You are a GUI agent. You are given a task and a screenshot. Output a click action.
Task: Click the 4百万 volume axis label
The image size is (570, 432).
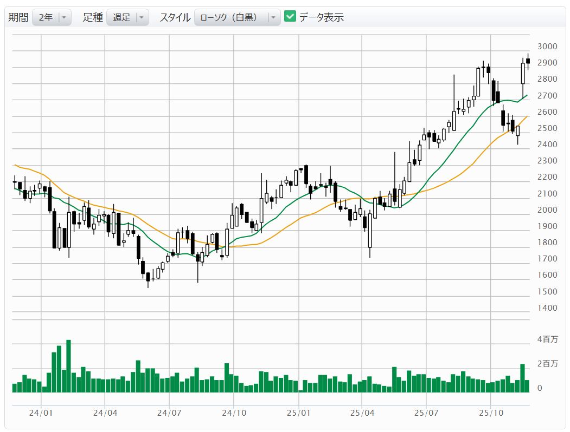click(547, 339)
